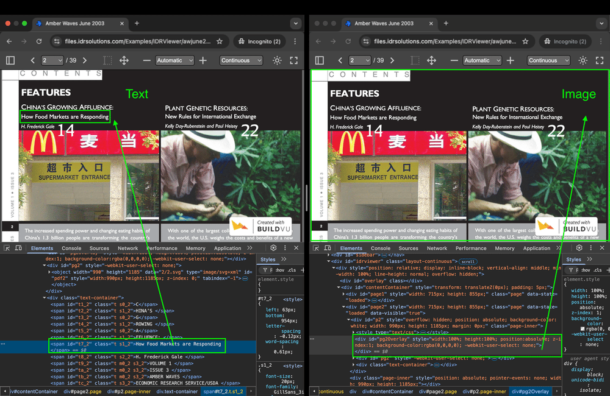Switch to the Performance tab in the right DevTools
Image resolution: width=610 pixels, height=396 pixels.
pos(471,248)
